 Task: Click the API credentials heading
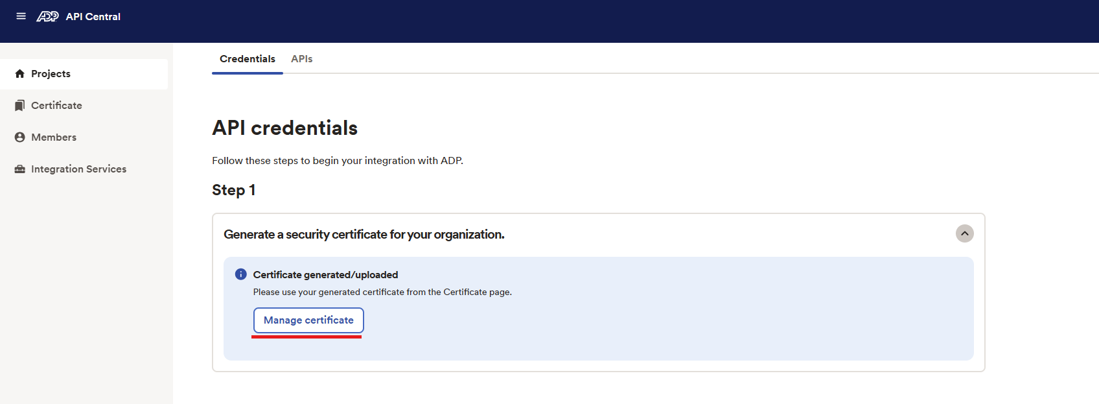284,128
